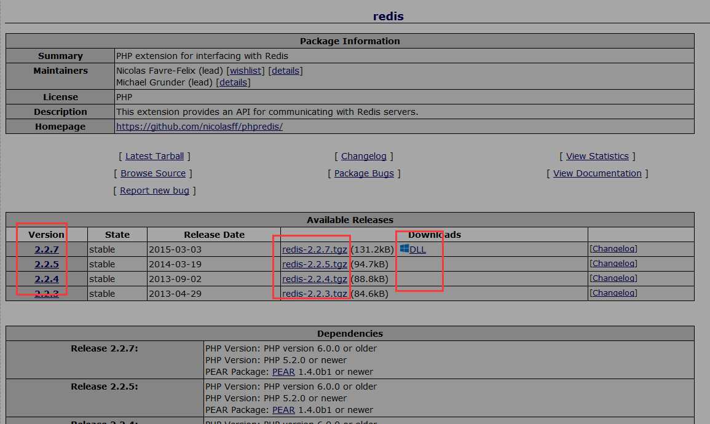Open the Package Bugs link
Viewport: 710px width, 424px height.
(x=364, y=173)
